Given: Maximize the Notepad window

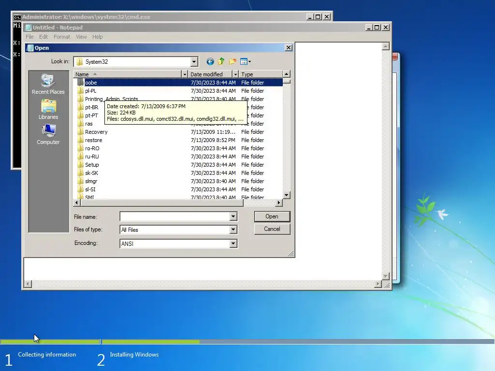Looking at the screenshot, I should [x=377, y=28].
